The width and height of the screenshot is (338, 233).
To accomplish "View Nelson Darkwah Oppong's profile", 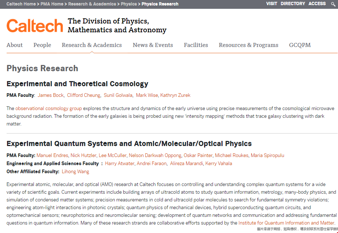I will tap(155, 155).
